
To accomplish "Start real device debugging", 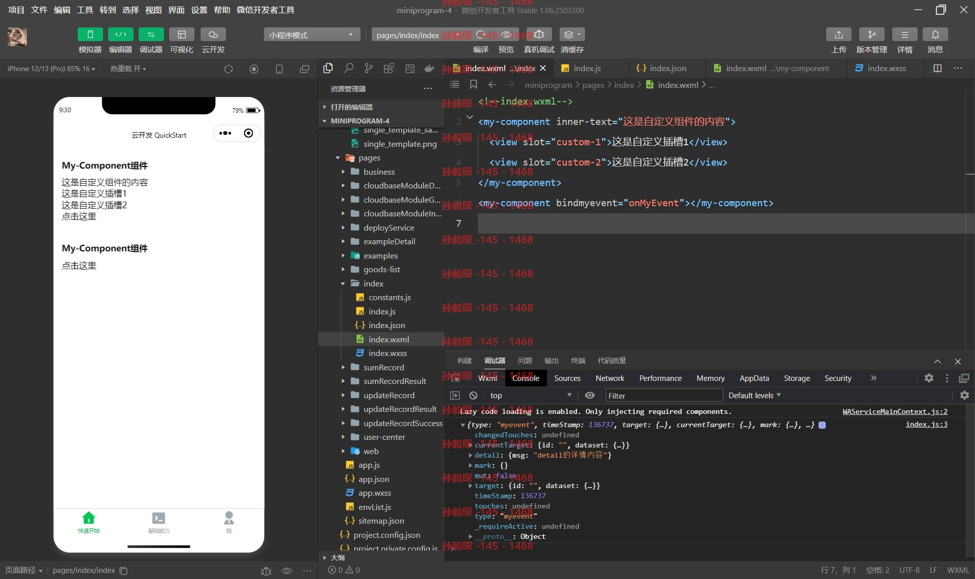I will (539, 35).
